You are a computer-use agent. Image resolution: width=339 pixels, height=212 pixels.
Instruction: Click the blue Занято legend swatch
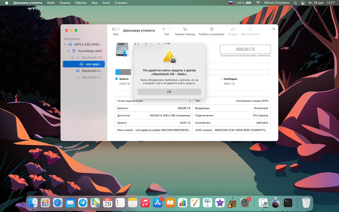point(117,79)
